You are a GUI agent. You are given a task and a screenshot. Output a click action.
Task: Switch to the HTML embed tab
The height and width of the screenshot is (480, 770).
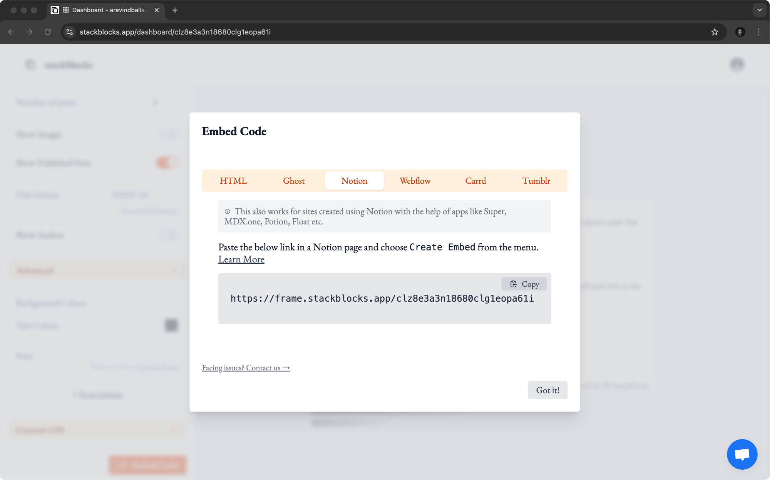point(233,181)
